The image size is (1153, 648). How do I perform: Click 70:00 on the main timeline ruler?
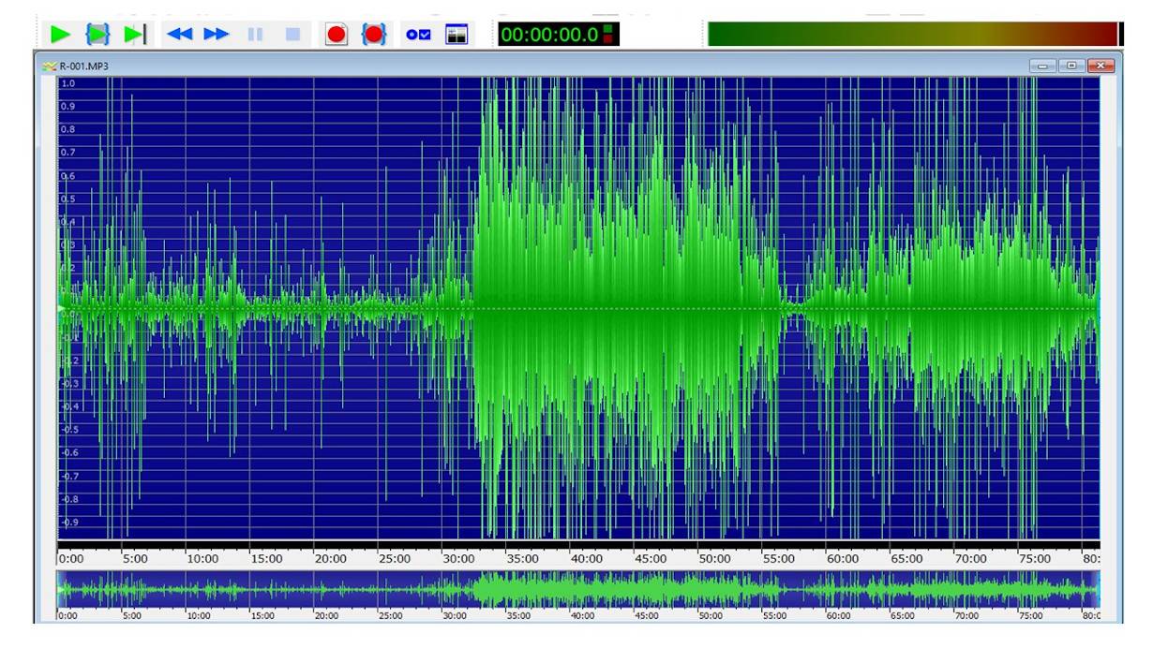click(970, 559)
